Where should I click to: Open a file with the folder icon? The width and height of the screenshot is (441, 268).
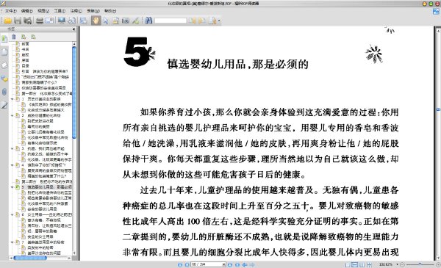point(7,21)
